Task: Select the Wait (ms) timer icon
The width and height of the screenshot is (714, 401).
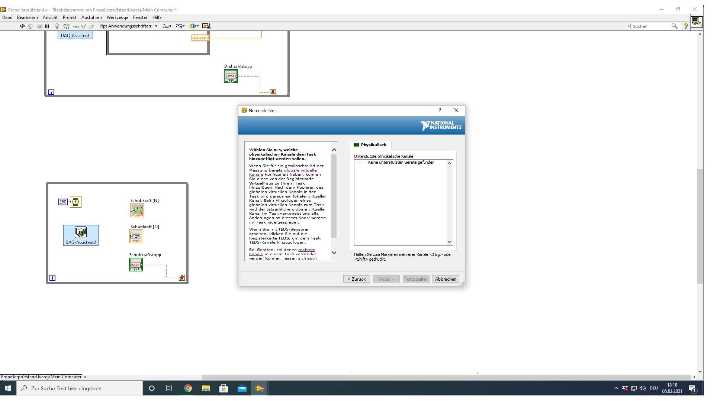Action: 75,202
